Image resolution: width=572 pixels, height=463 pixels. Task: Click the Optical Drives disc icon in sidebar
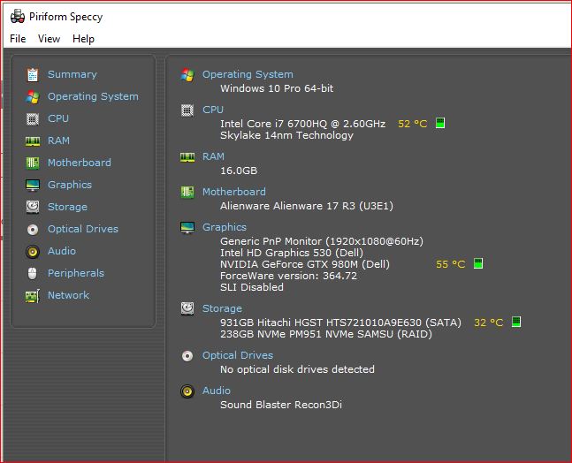(x=33, y=230)
